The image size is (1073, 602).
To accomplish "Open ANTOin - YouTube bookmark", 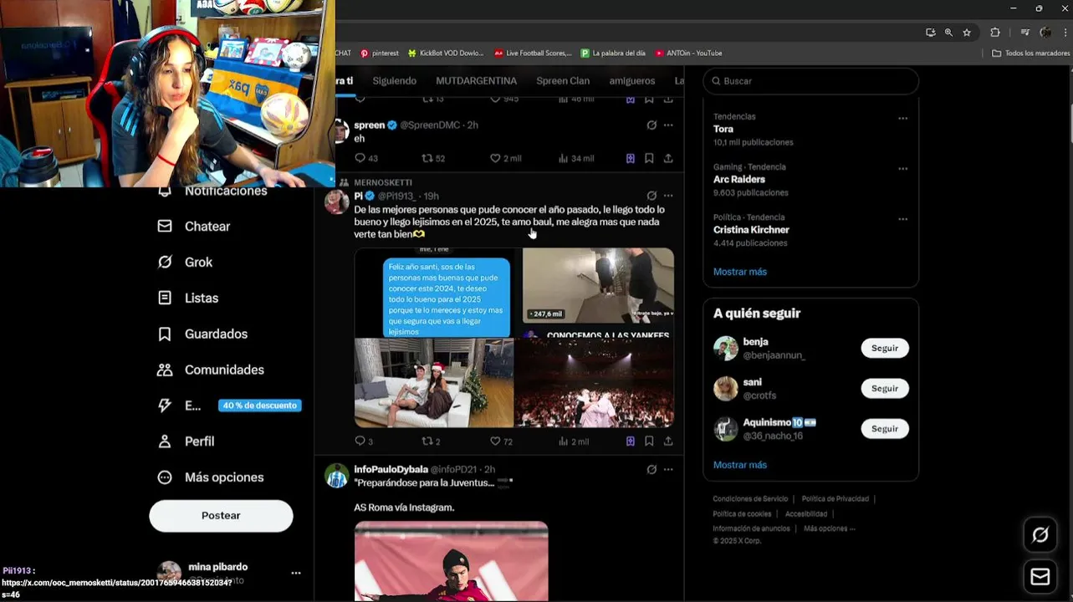I will coord(689,54).
